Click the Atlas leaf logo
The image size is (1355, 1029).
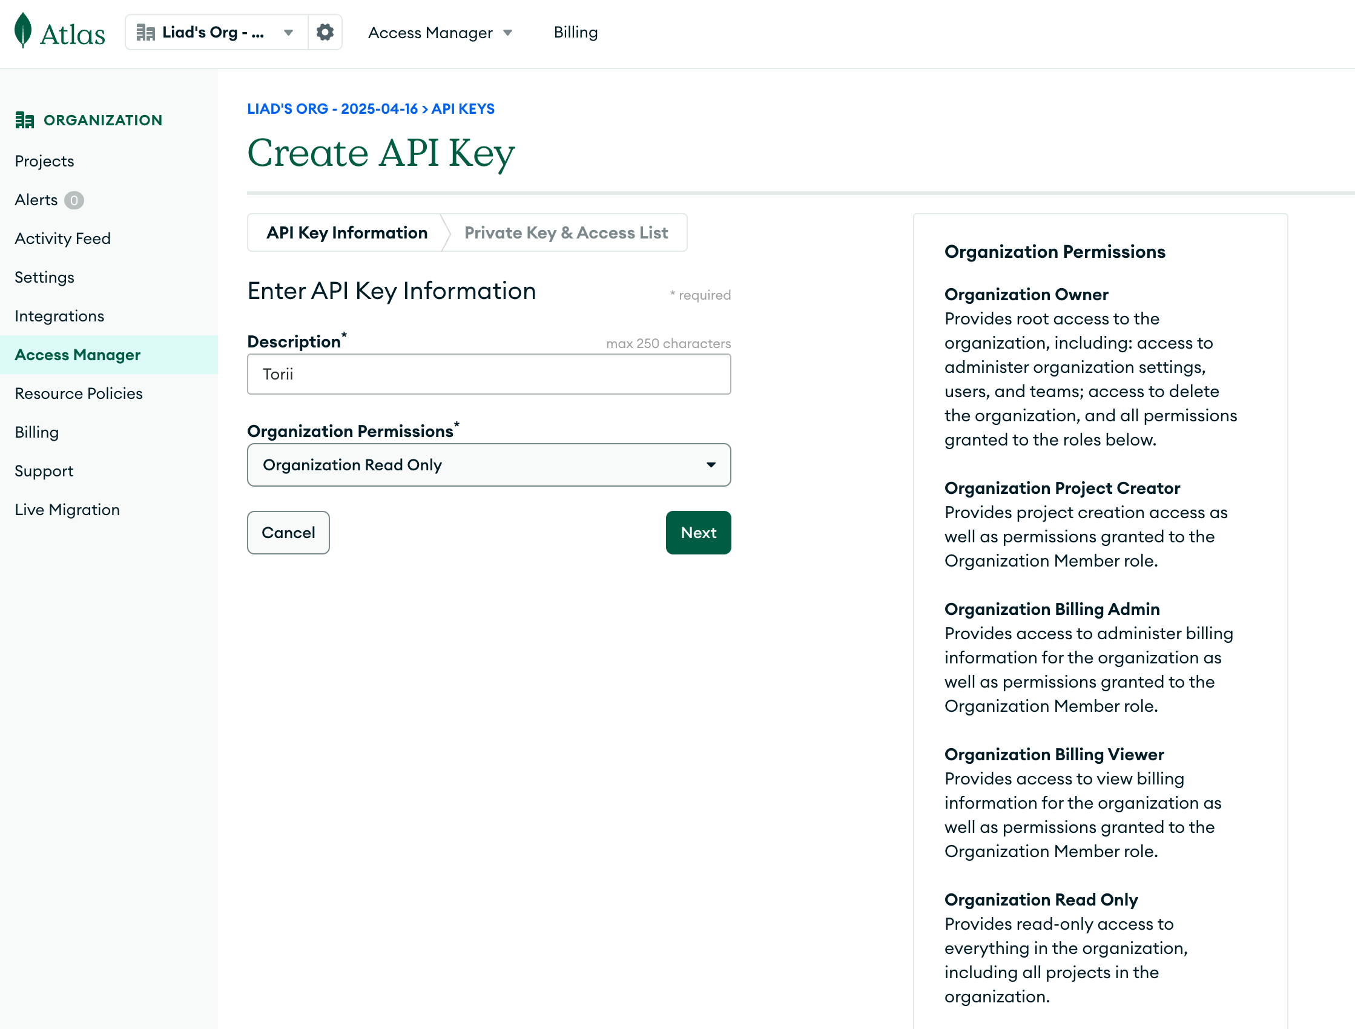coord(23,31)
